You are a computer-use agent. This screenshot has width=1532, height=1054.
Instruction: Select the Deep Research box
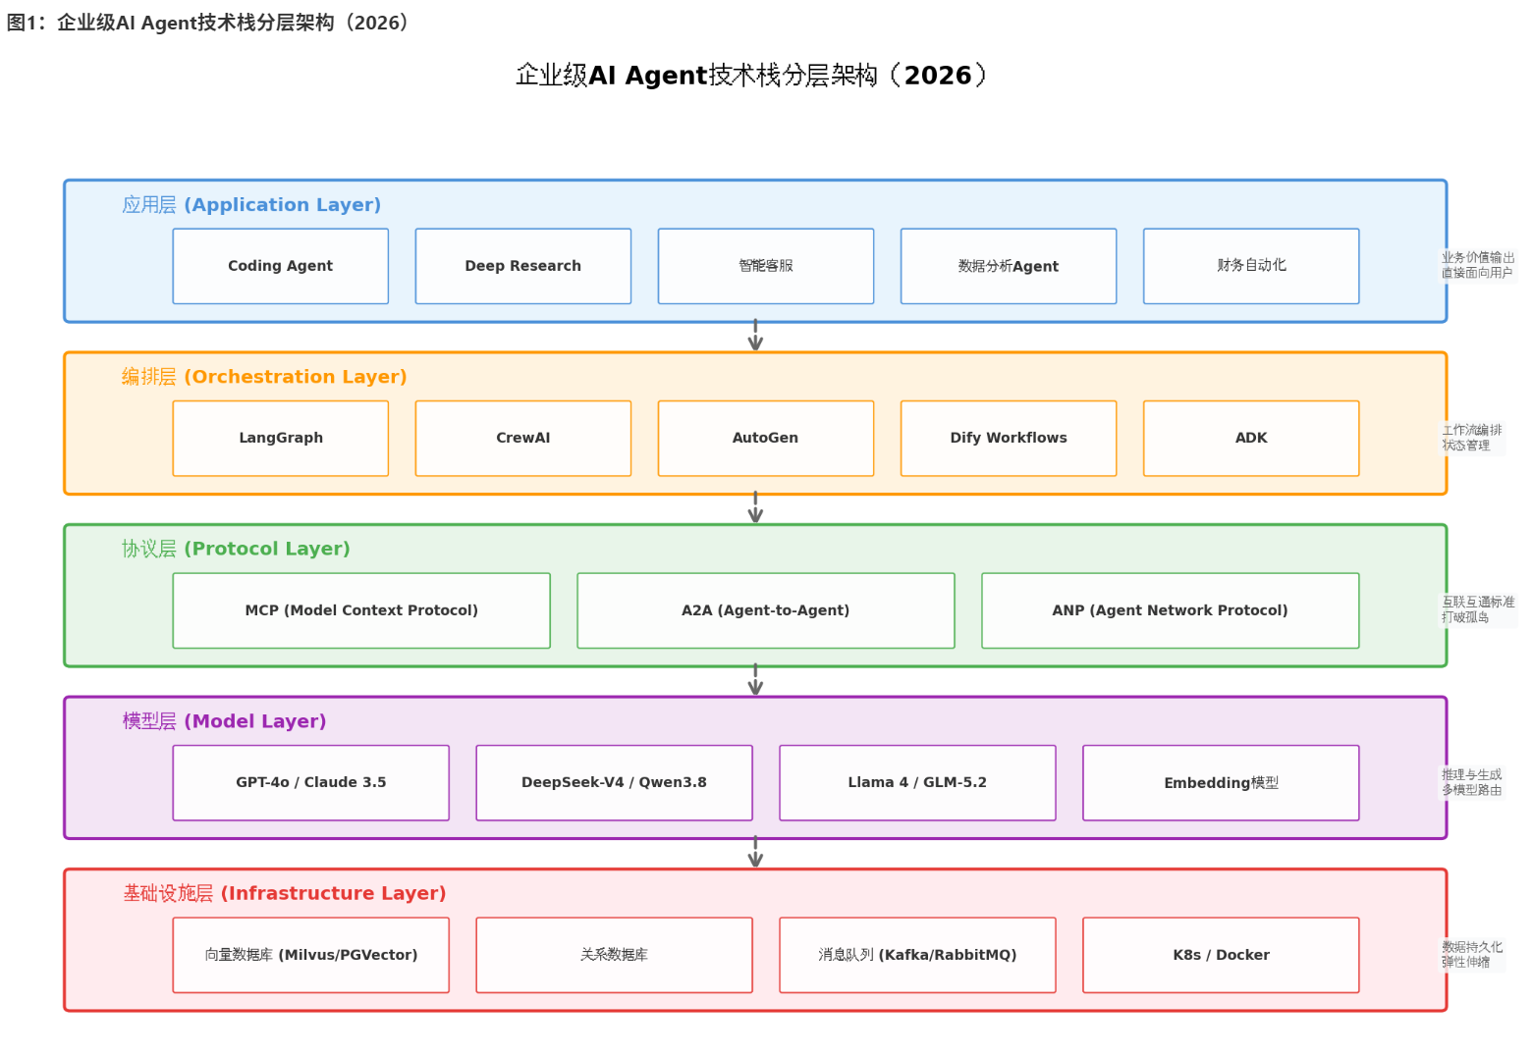[523, 266]
